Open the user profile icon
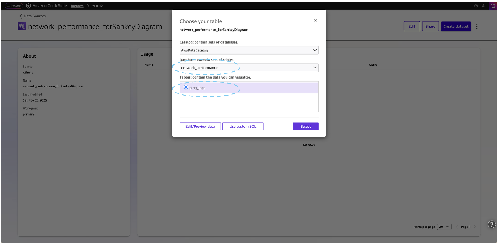The image size is (500, 246). pyautogui.click(x=483, y=6)
